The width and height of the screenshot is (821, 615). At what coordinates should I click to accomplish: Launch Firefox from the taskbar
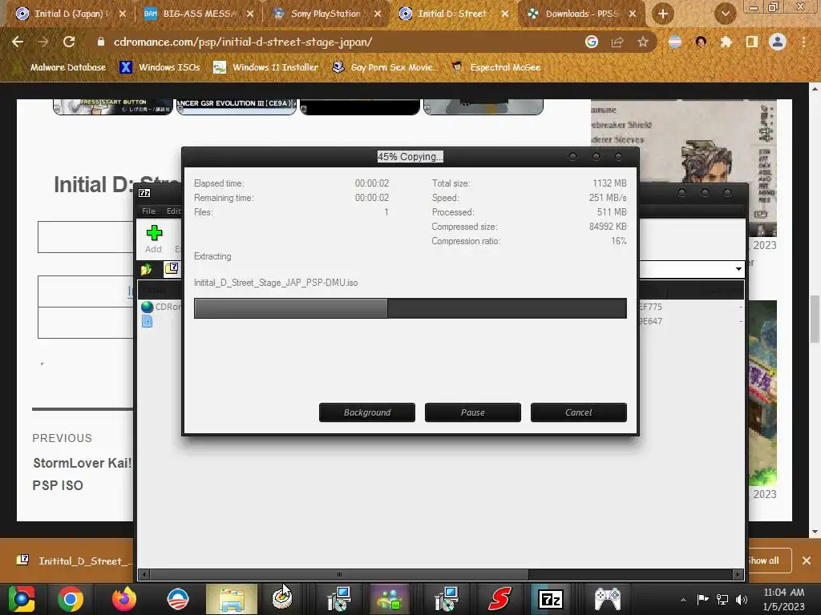(x=124, y=599)
